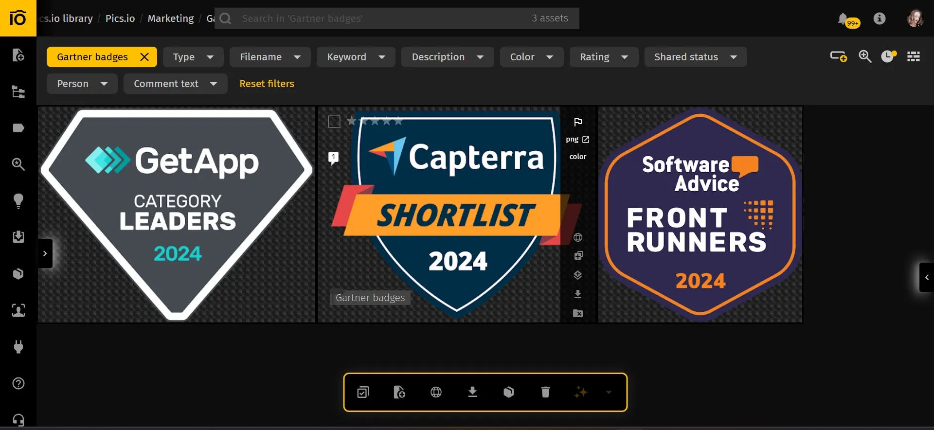This screenshot has width=934, height=430.
Task: Open the inbox download icon in sidebar
Action: pyautogui.click(x=18, y=237)
